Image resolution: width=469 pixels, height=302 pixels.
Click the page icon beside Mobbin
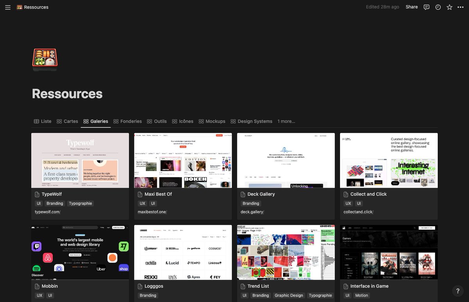(37, 286)
